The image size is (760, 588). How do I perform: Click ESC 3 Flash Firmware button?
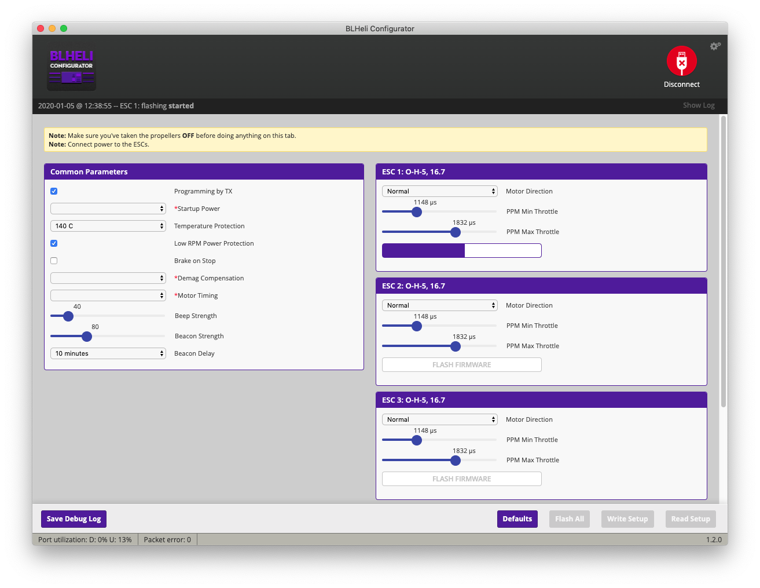point(462,479)
